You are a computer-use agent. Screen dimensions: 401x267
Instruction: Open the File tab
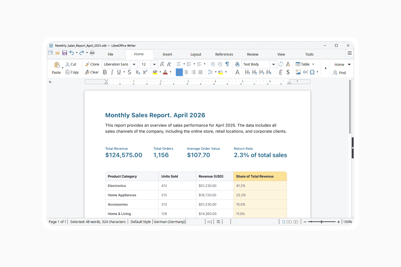tap(111, 54)
